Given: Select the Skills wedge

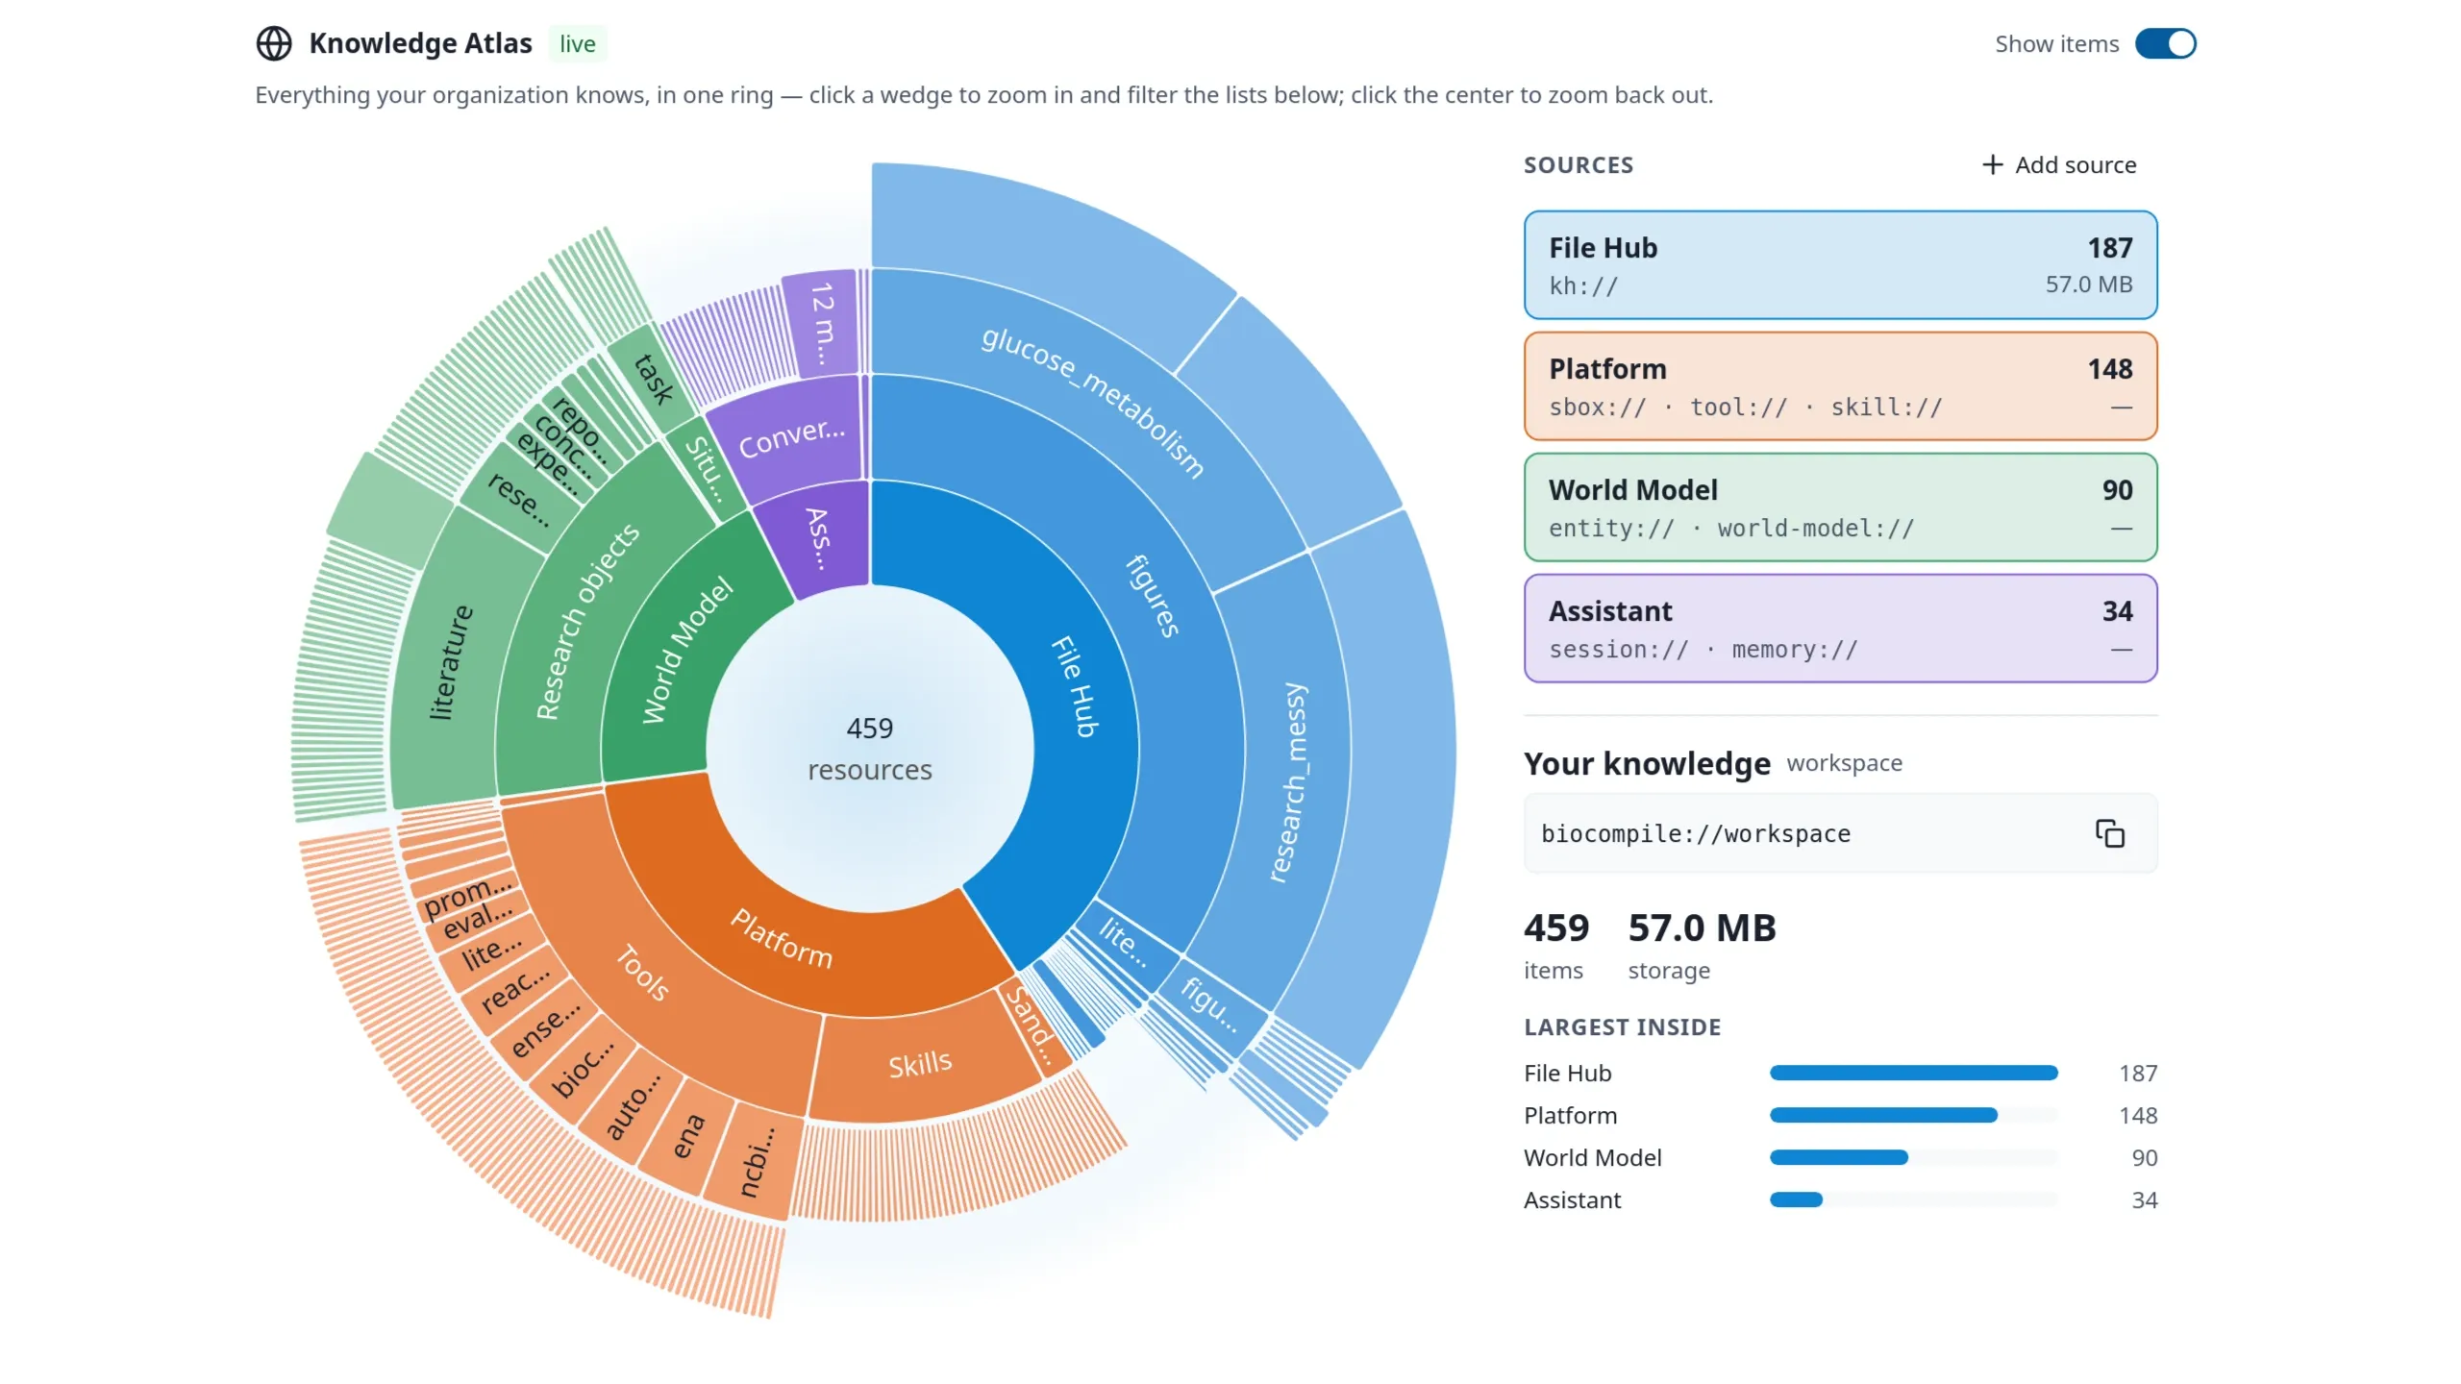Looking at the screenshot, I should pos(920,1065).
